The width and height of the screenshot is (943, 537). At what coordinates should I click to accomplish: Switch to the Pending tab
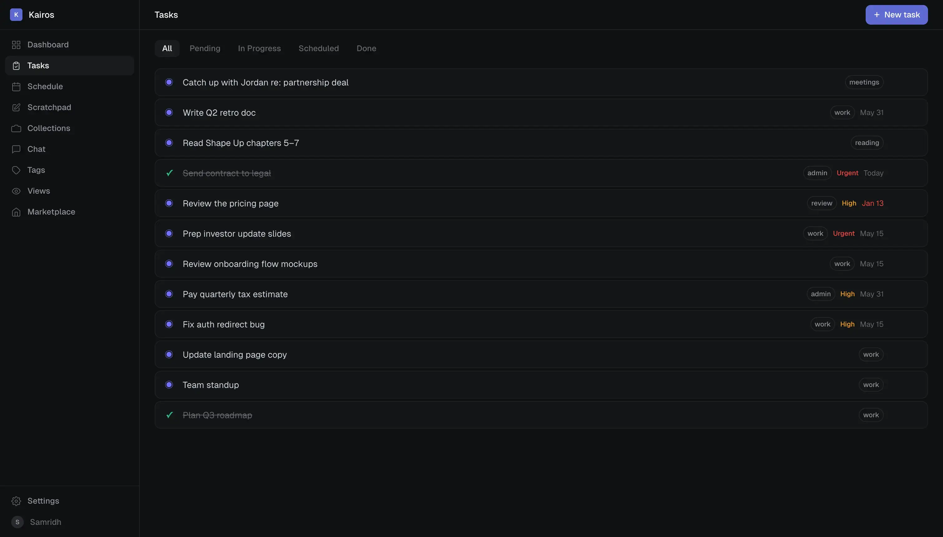click(x=205, y=48)
